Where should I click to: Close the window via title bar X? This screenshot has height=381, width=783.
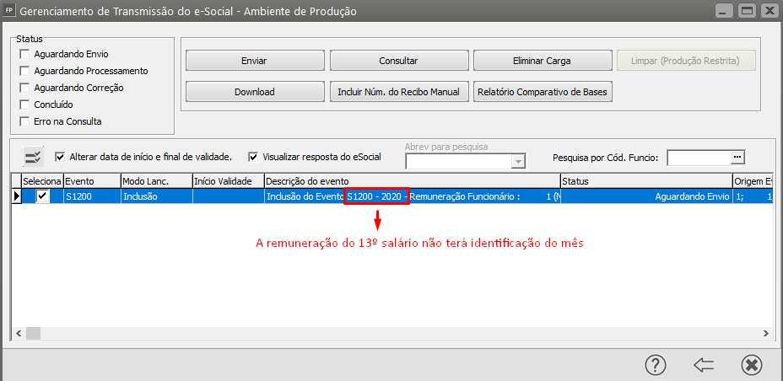point(769,10)
